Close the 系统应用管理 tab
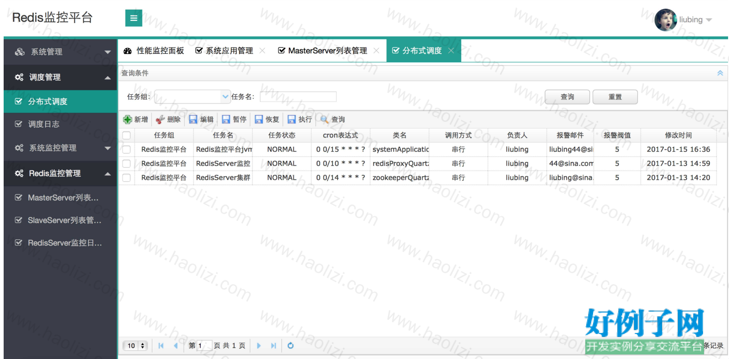The image size is (729, 359). 262,51
